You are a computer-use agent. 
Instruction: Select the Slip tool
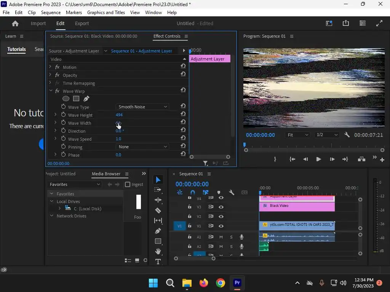(158, 221)
